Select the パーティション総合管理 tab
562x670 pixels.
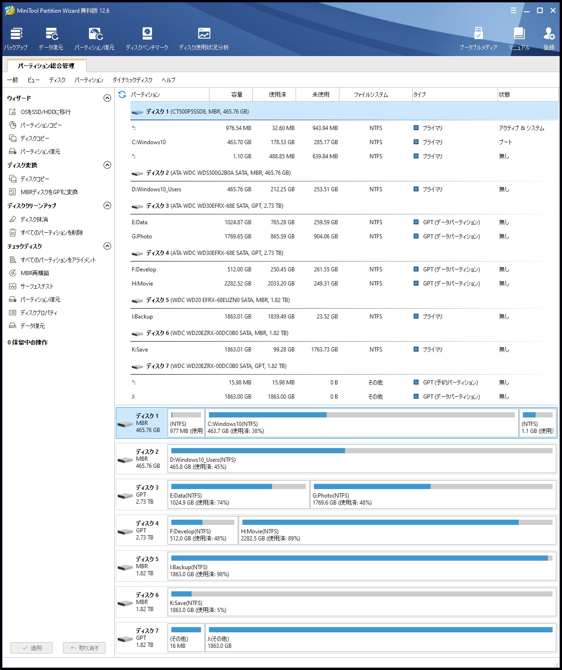click(x=47, y=66)
